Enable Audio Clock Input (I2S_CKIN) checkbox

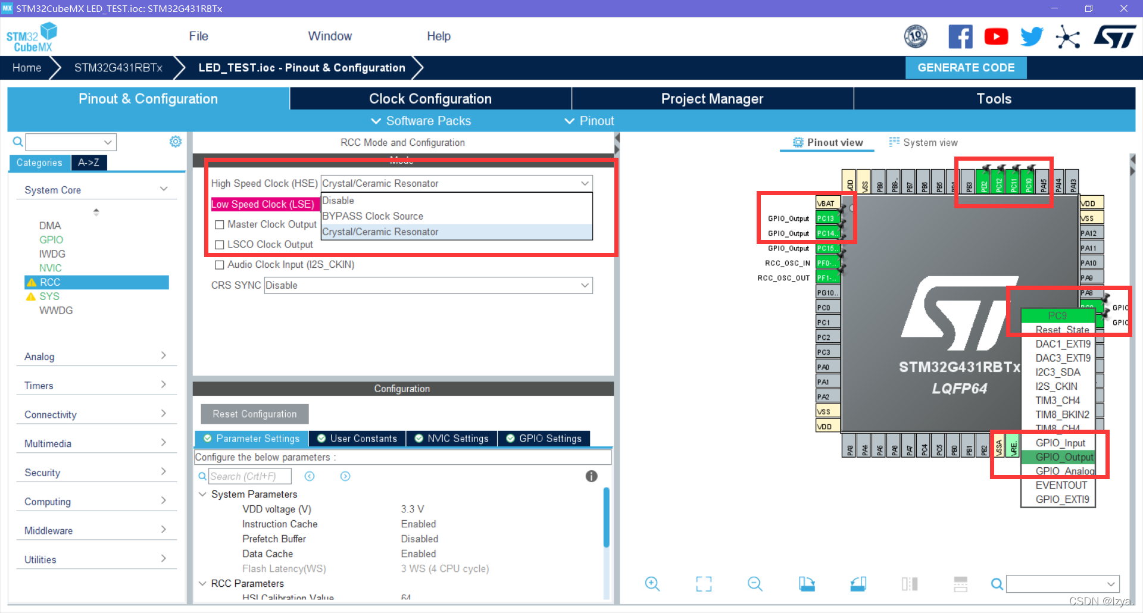click(x=220, y=265)
